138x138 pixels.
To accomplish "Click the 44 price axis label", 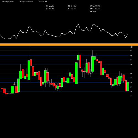I will pos(131,73).
